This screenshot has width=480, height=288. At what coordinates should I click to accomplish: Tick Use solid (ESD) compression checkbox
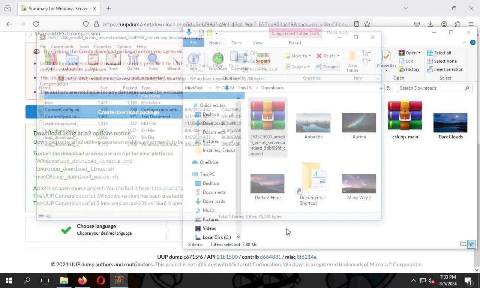click(x=28, y=33)
